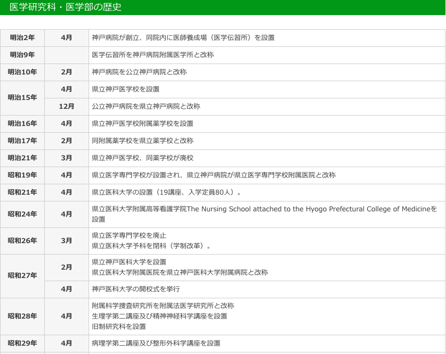The height and width of the screenshot is (354, 446).
Task: Select the text 県立医科大学の設置(19講座、入学定員80人)
Action: (166, 192)
